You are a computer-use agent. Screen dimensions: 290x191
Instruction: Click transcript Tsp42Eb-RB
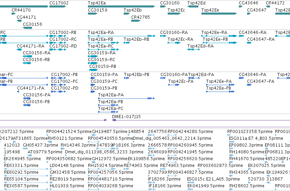[x=136, y=39]
